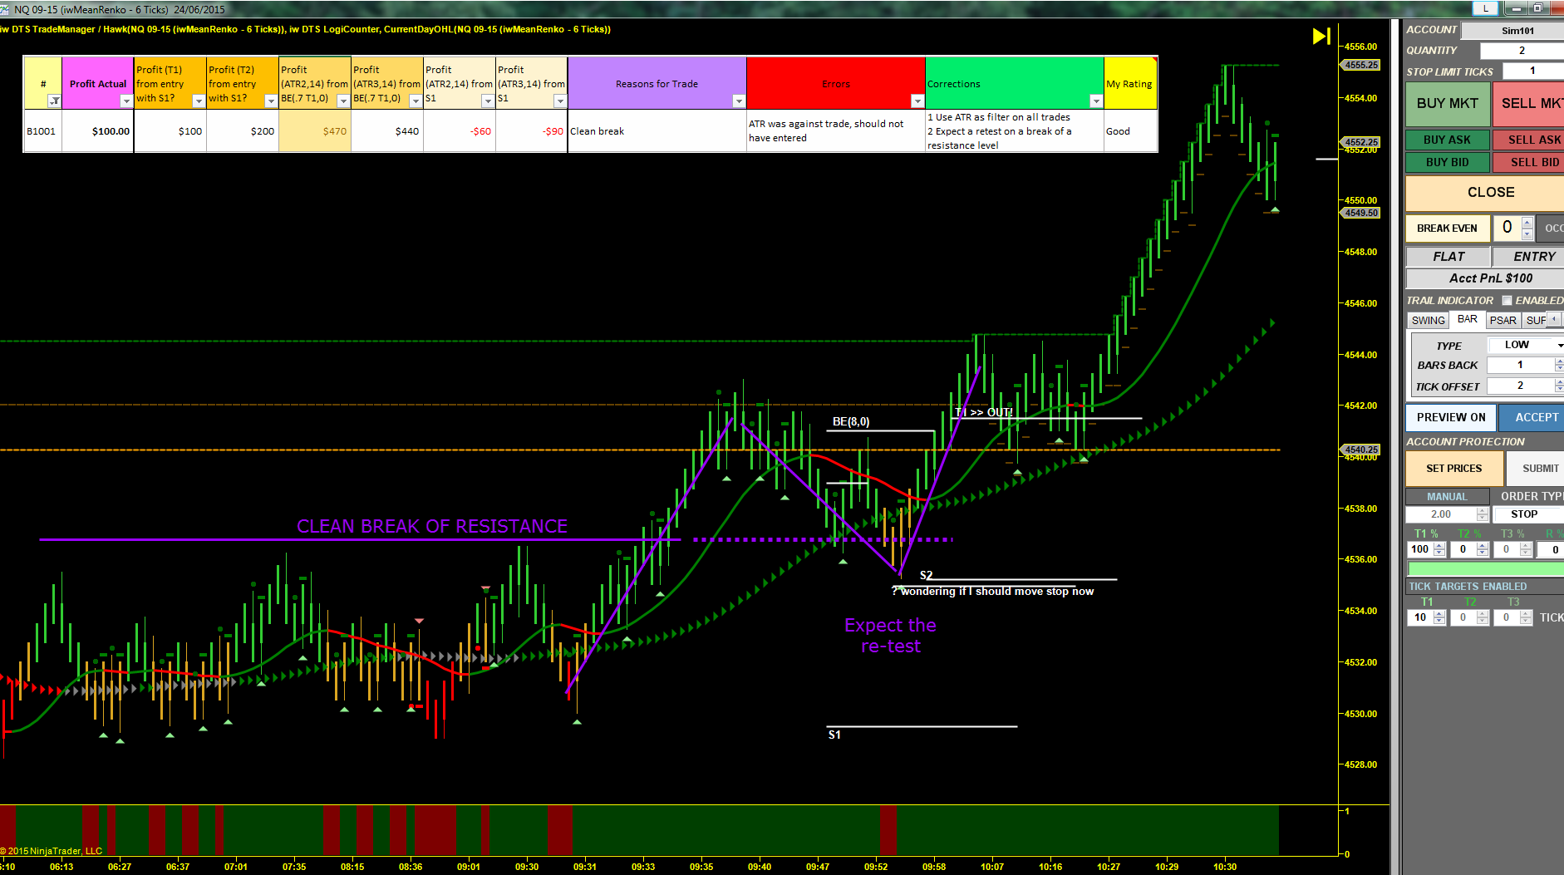Click the CLEAN BREAK OF RESISTANCE annotation

click(432, 527)
